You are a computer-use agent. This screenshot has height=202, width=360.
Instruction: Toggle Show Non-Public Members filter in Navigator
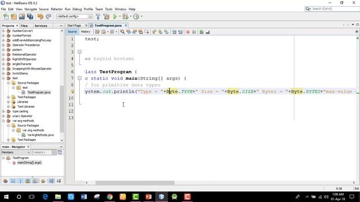[x=28, y=181]
